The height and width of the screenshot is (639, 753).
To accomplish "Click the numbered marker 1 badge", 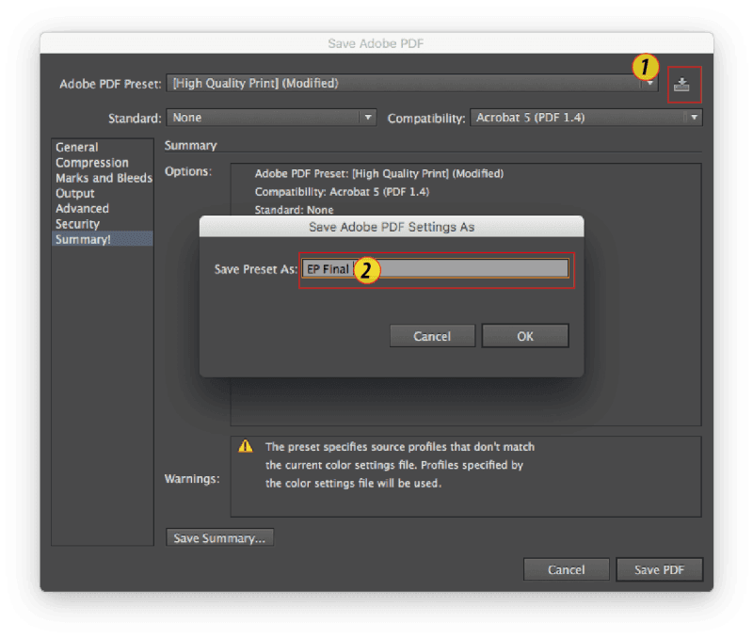I will 644,67.
